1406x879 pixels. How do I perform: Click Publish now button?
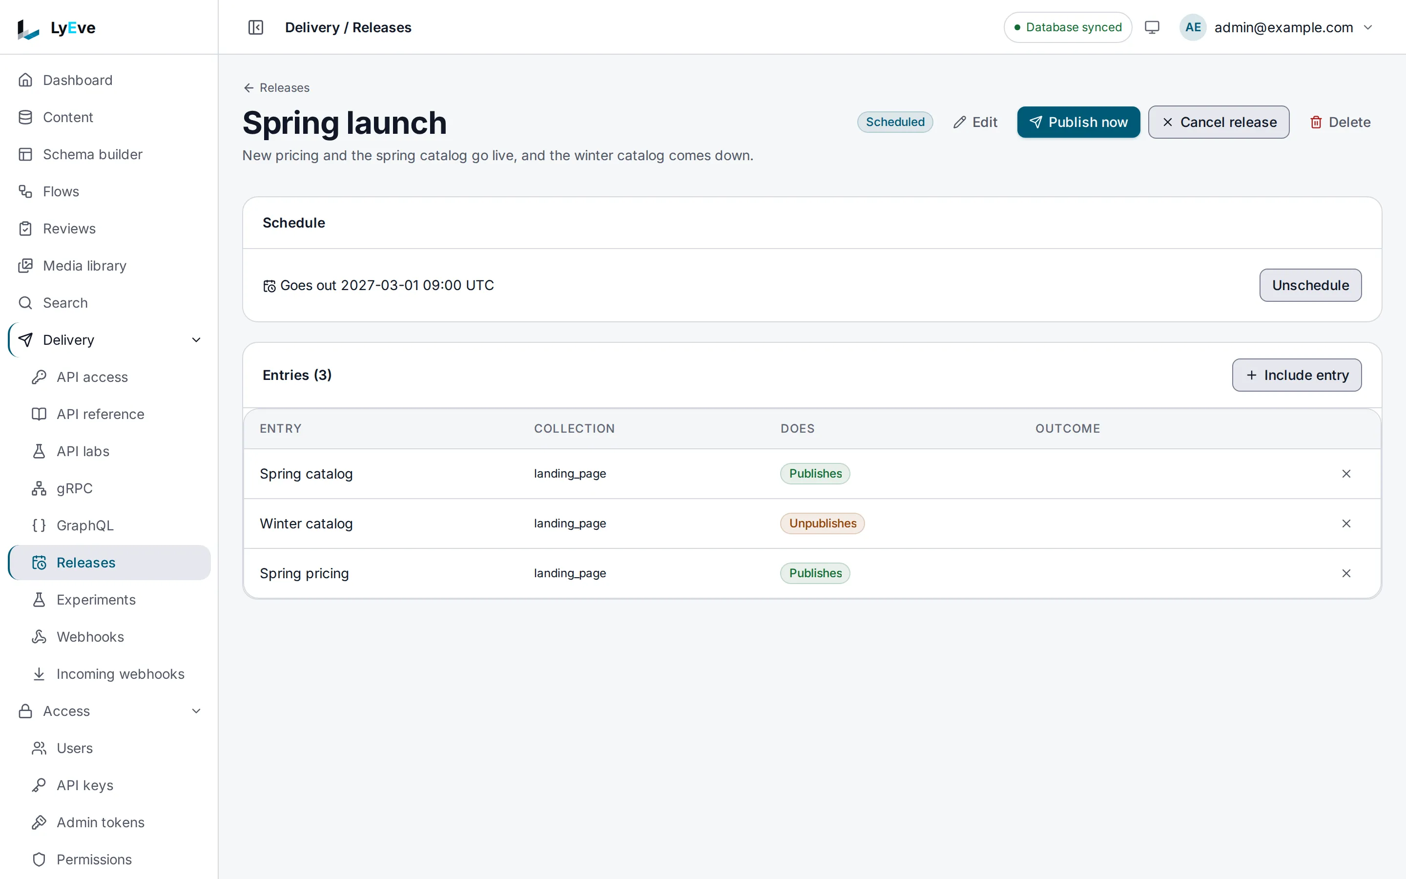[x=1078, y=122]
